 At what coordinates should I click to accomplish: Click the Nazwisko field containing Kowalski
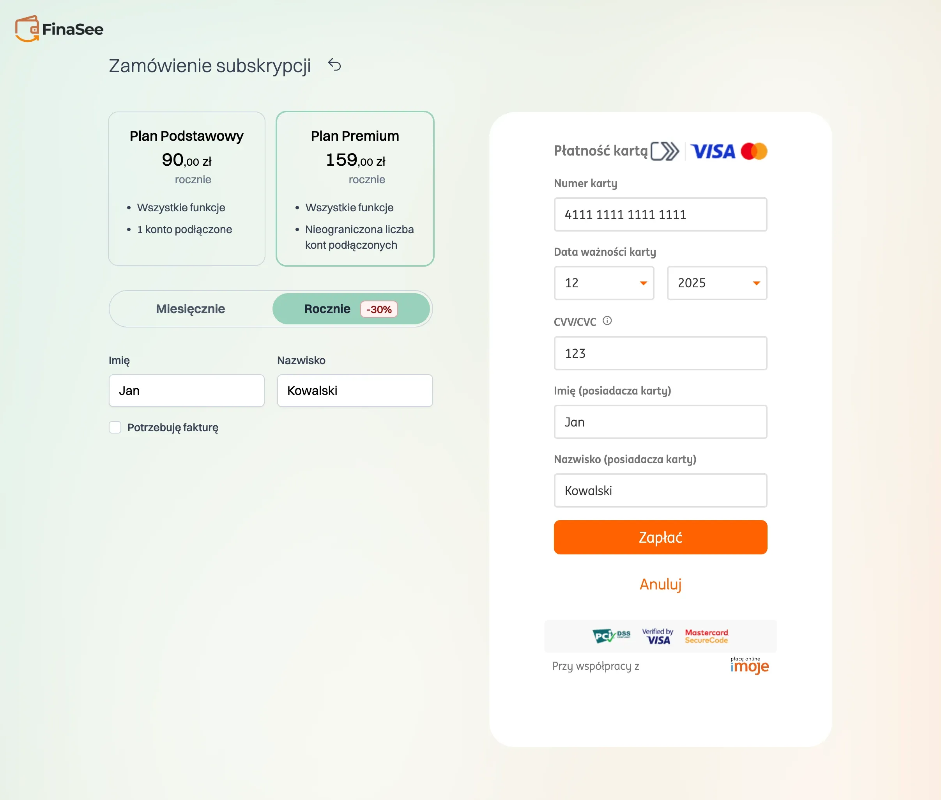coord(355,391)
